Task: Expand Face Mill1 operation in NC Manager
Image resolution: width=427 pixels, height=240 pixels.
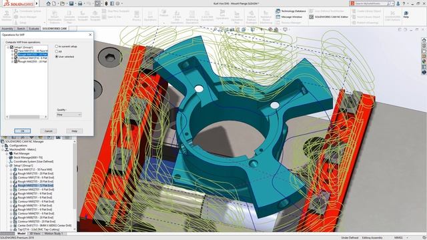Action: click(11, 169)
